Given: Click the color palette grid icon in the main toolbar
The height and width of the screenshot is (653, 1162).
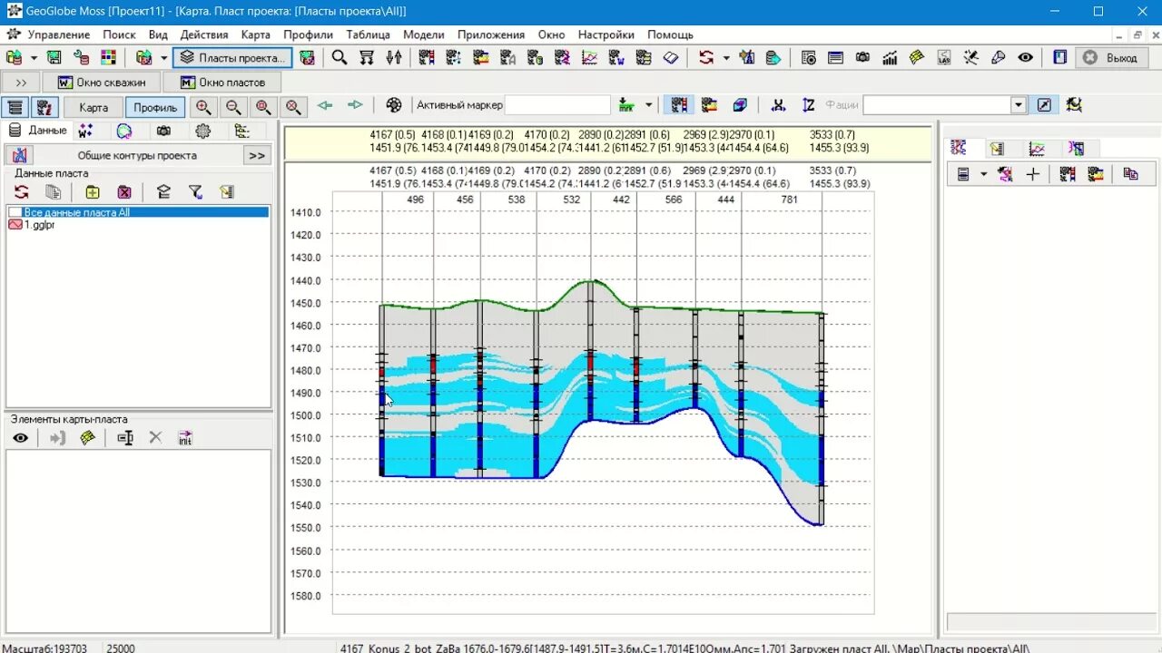Looking at the screenshot, I should pos(109,57).
